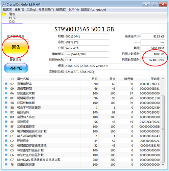The image size is (169, 171).
Task: Open the 功能(u) menu
Action: coord(31,9)
